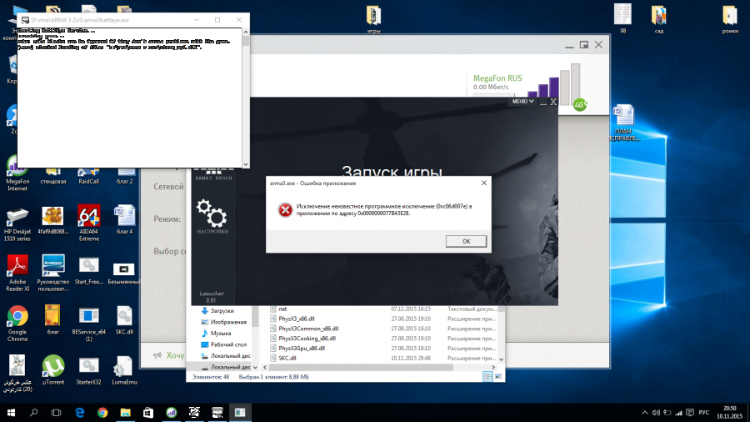750x422 pixels.
Task: Select the сад archive on desktop
Action: pos(658,19)
